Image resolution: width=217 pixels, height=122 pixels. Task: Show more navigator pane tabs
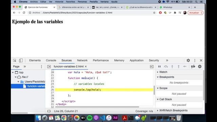click(x=25, y=66)
